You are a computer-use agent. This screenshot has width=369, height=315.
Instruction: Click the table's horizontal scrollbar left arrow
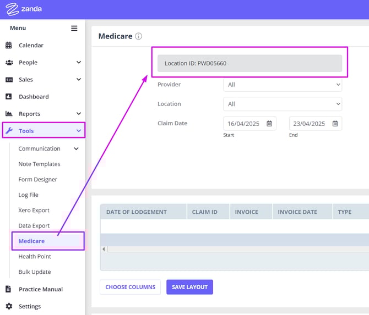(104, 249)
